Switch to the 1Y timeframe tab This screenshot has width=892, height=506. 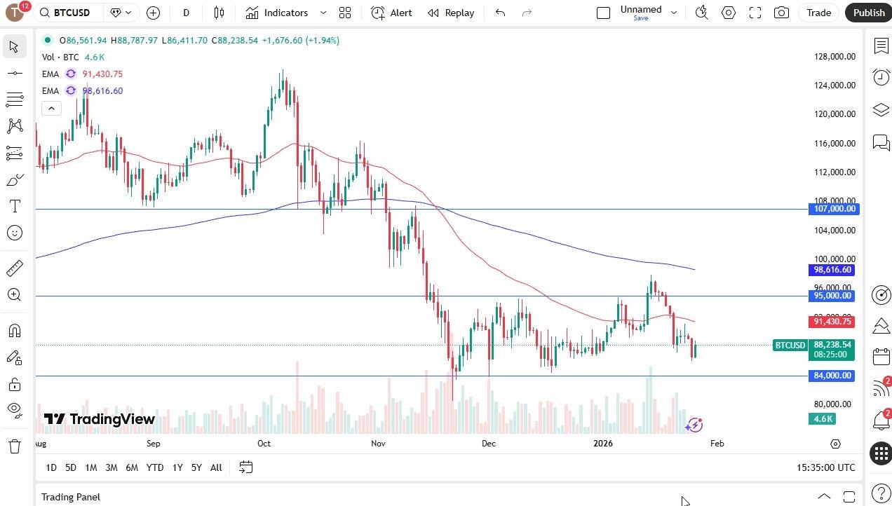click(177, 467)
